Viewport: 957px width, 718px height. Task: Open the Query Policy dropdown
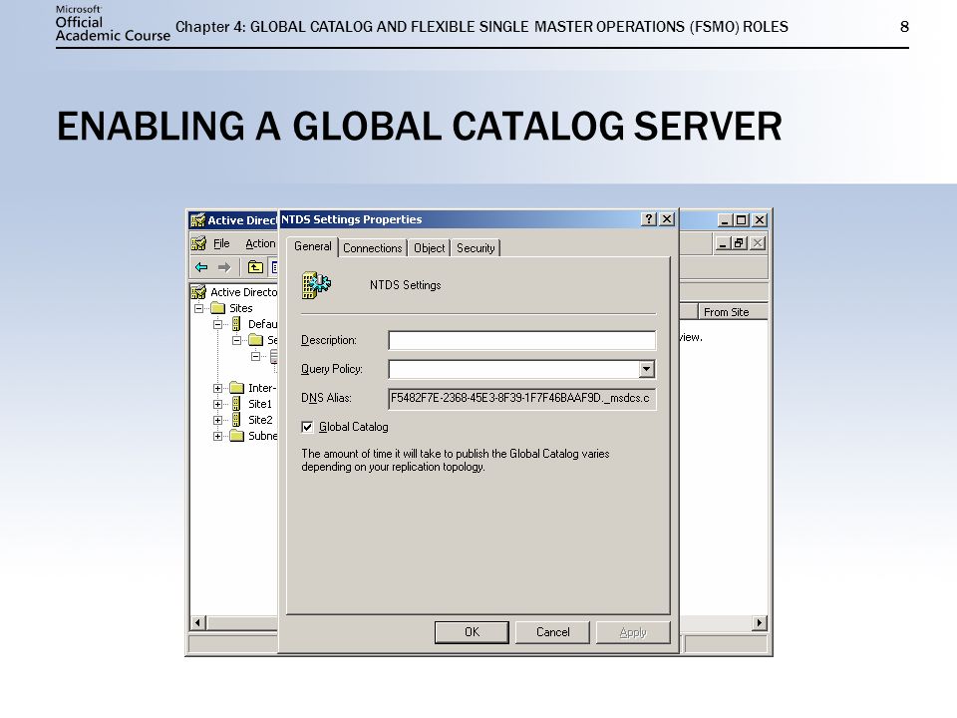point(646,369)
